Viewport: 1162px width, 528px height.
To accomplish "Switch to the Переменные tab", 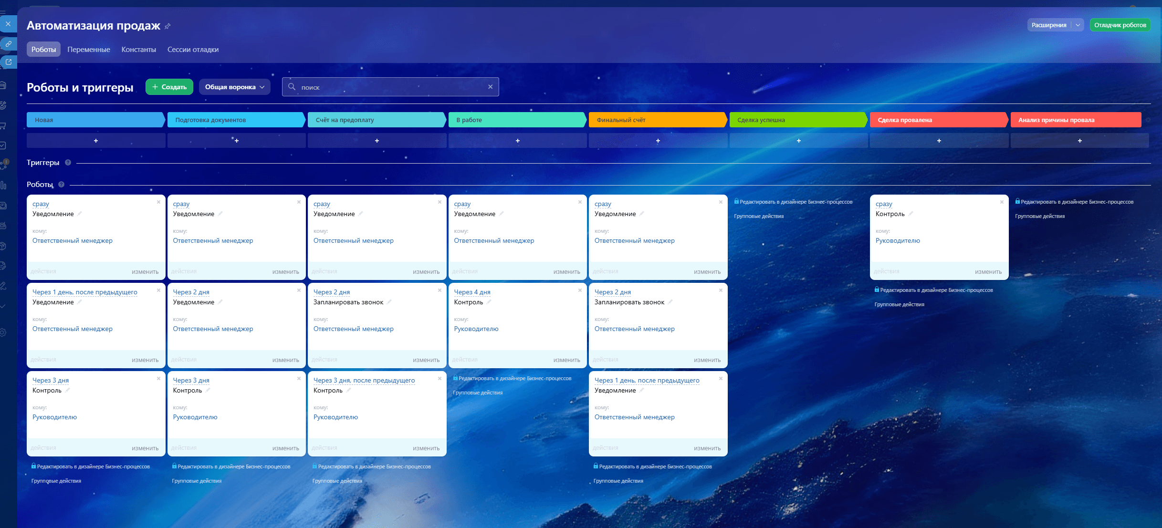I will coord(89,50).
